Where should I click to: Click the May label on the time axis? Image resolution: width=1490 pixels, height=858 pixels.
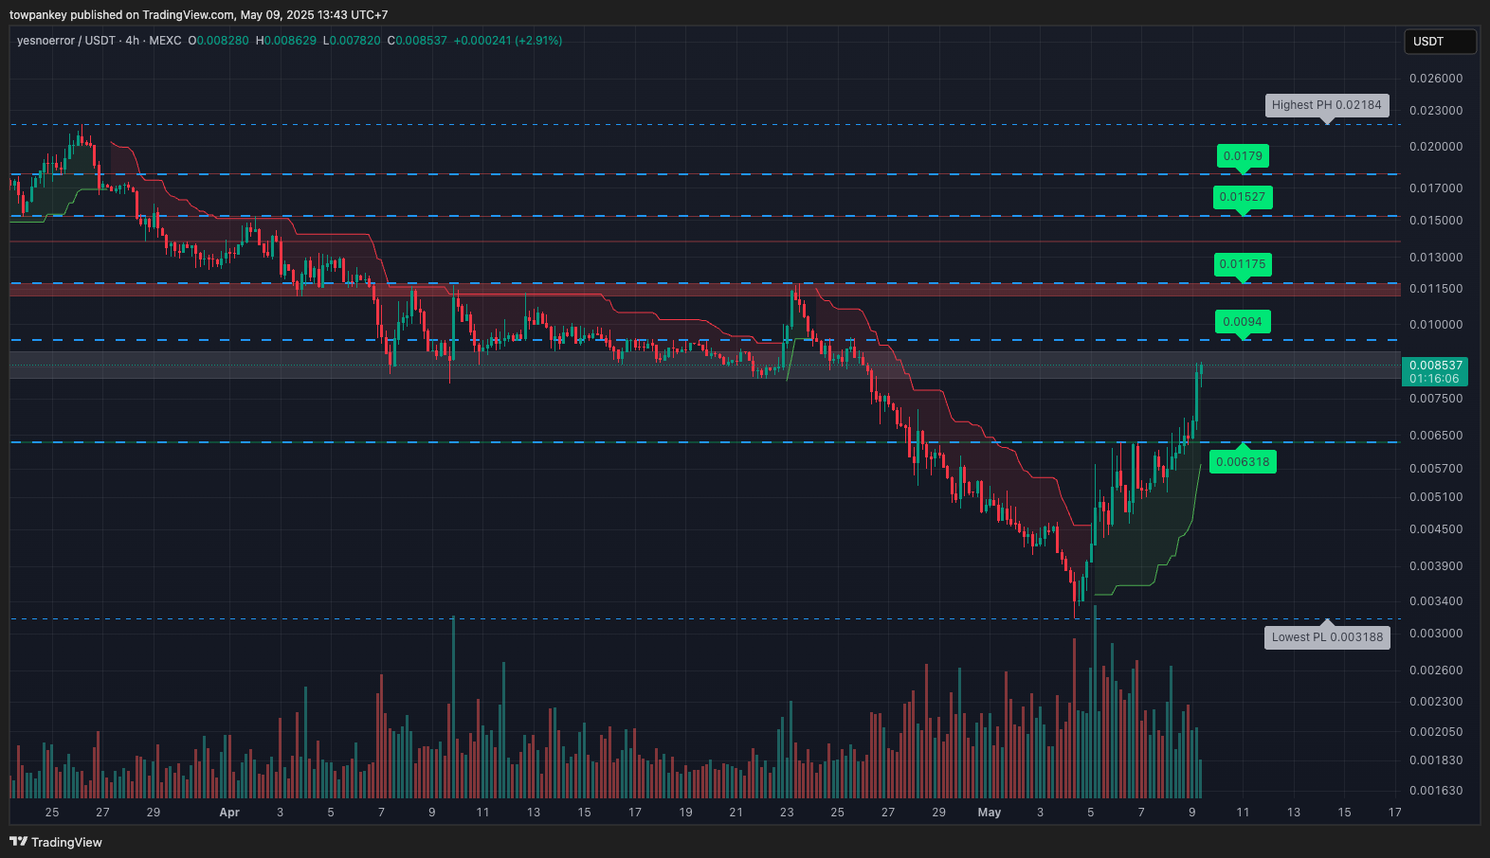click(989, 813)
